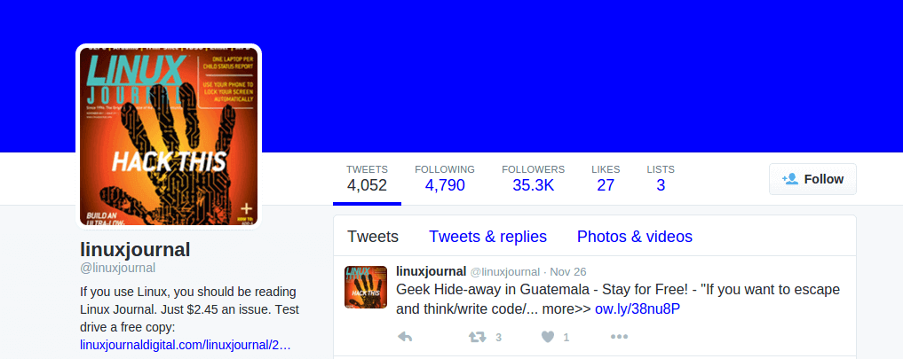
Task: Click the small linuxjournal avatar in tweet
Action: click(x=366, y=287)
